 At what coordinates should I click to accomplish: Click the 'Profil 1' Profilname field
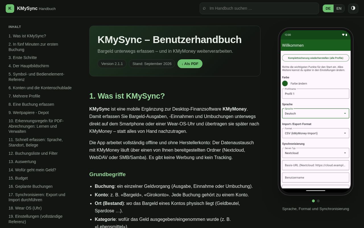pos(316,93)
